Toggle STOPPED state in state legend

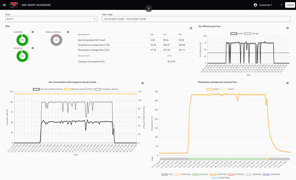236,174
